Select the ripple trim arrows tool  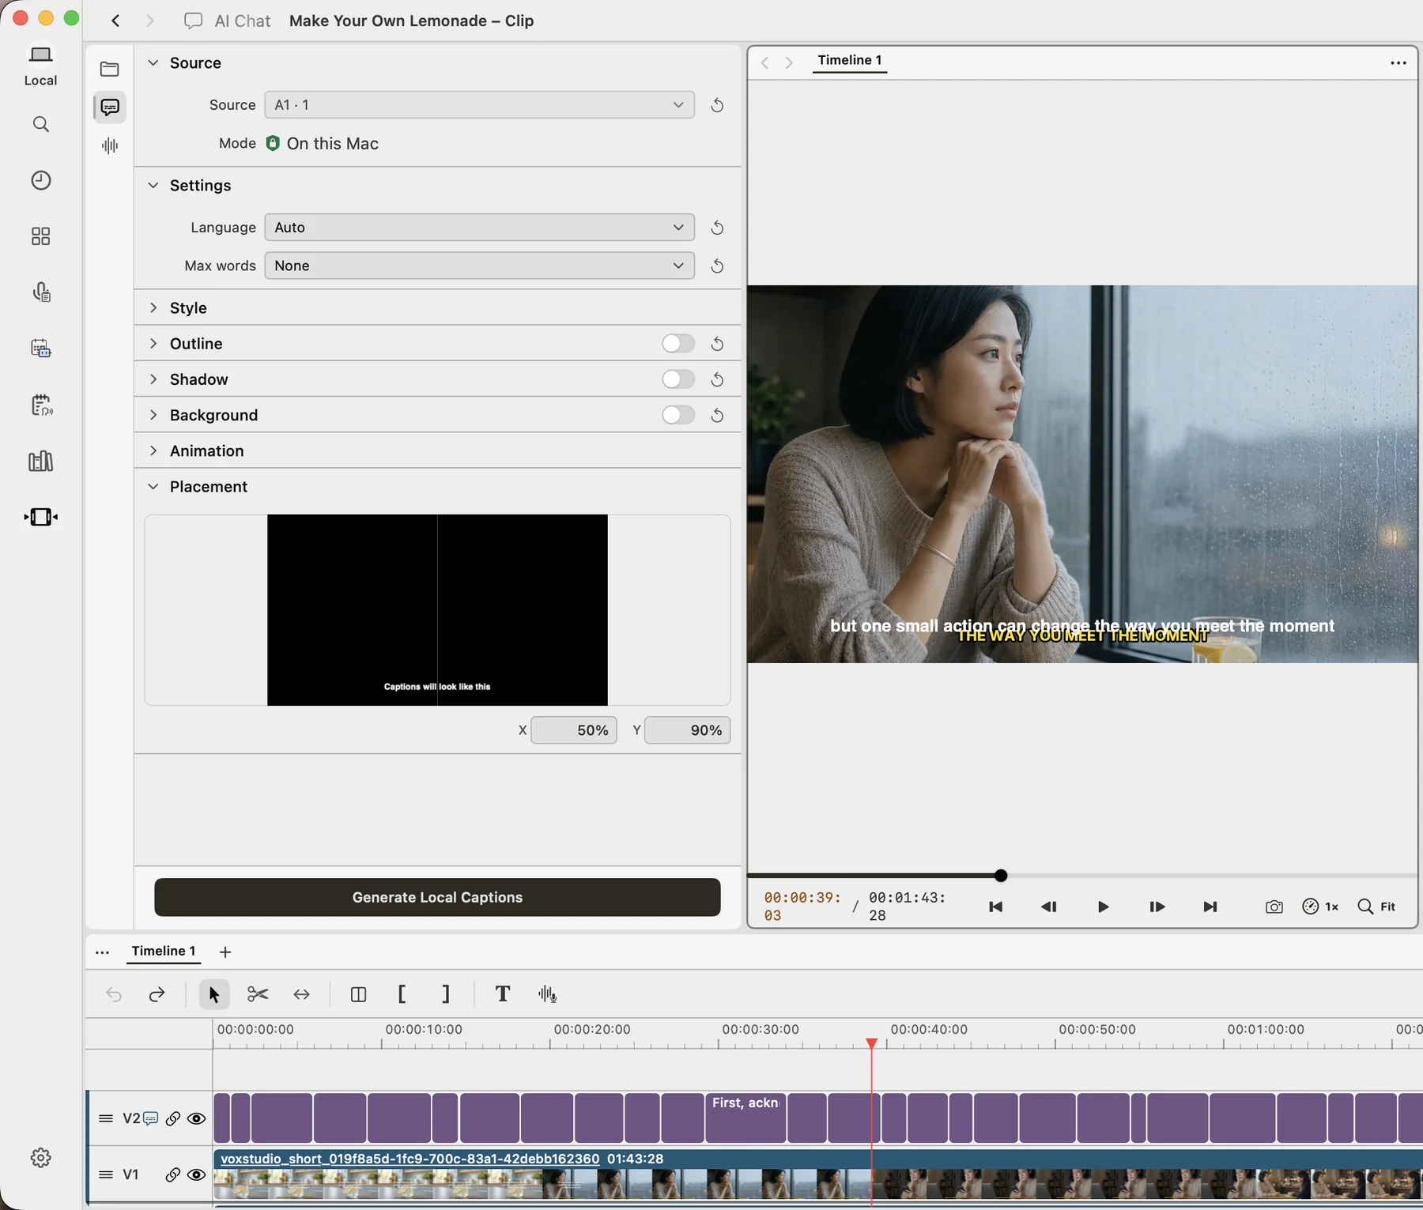click(x=301, y=994)
